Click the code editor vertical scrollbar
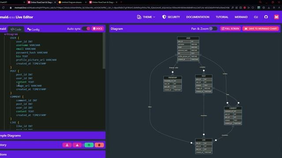The image size is (282, 158). (x=104, y=51)
